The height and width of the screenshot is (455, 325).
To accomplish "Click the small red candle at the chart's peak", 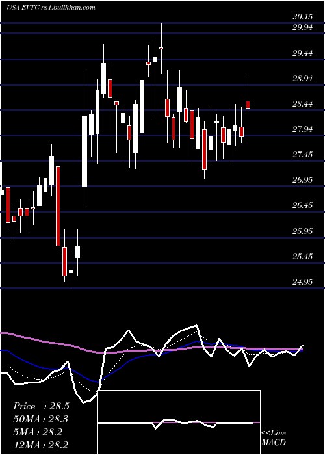I will 161,48.
